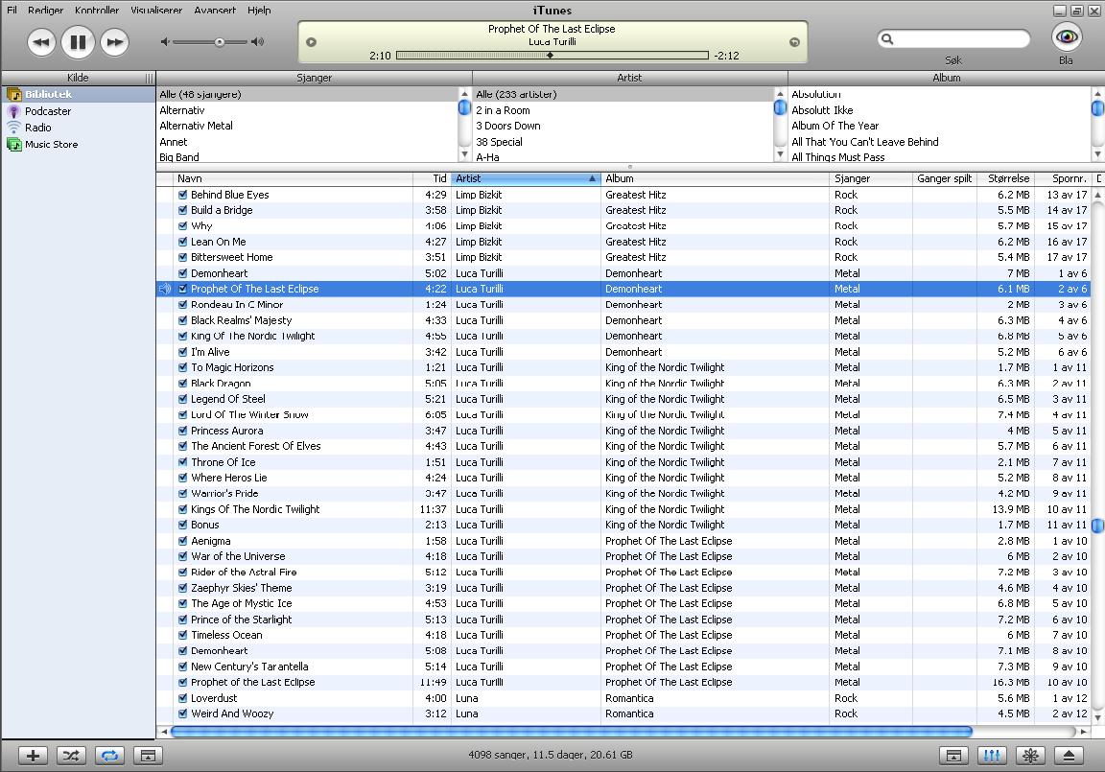Screen dimensions: 1105x772
Task: Select 38 Special artist
Action: coord(623,142)
